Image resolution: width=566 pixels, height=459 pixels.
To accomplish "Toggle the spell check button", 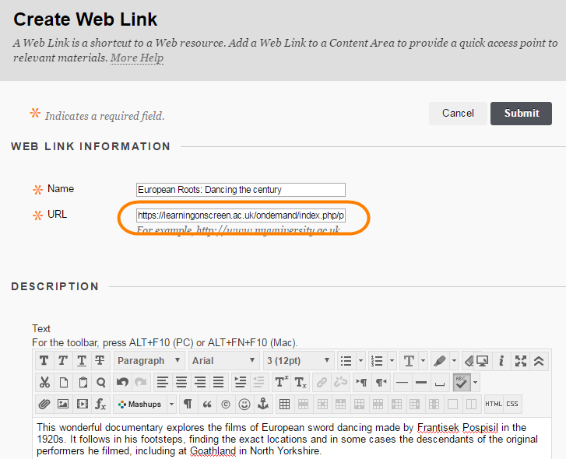I will pos(462,383).
